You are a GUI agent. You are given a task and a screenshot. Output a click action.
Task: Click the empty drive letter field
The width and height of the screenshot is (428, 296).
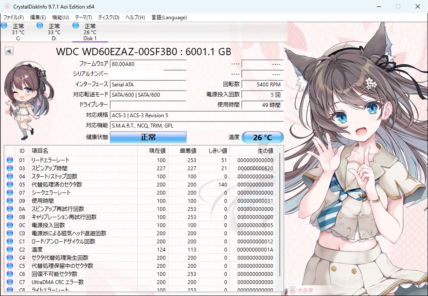click(148, 105)
